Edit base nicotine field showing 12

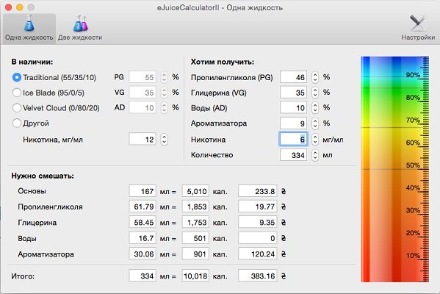(143, 139)
